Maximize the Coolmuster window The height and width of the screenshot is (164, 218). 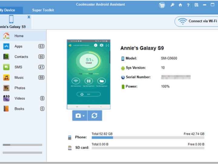213,5
